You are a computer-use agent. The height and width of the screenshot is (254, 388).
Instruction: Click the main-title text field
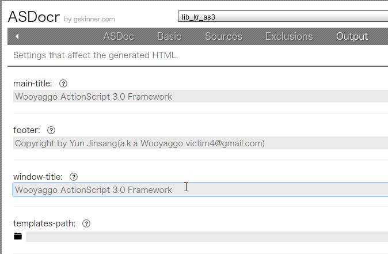click(200, 96)
